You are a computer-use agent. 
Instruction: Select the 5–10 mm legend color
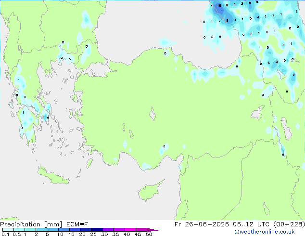52,230
